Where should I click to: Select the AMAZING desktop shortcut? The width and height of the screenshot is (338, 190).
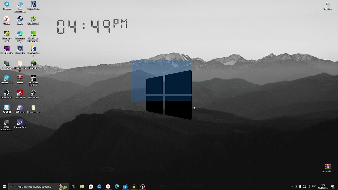pos(20,94)
